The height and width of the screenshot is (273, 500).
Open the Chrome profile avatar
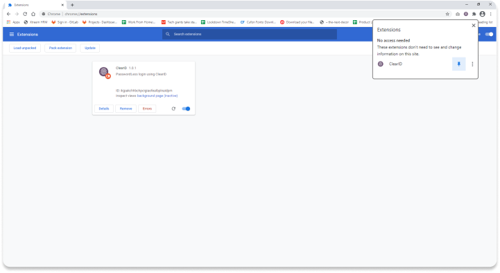pos(482,14)
